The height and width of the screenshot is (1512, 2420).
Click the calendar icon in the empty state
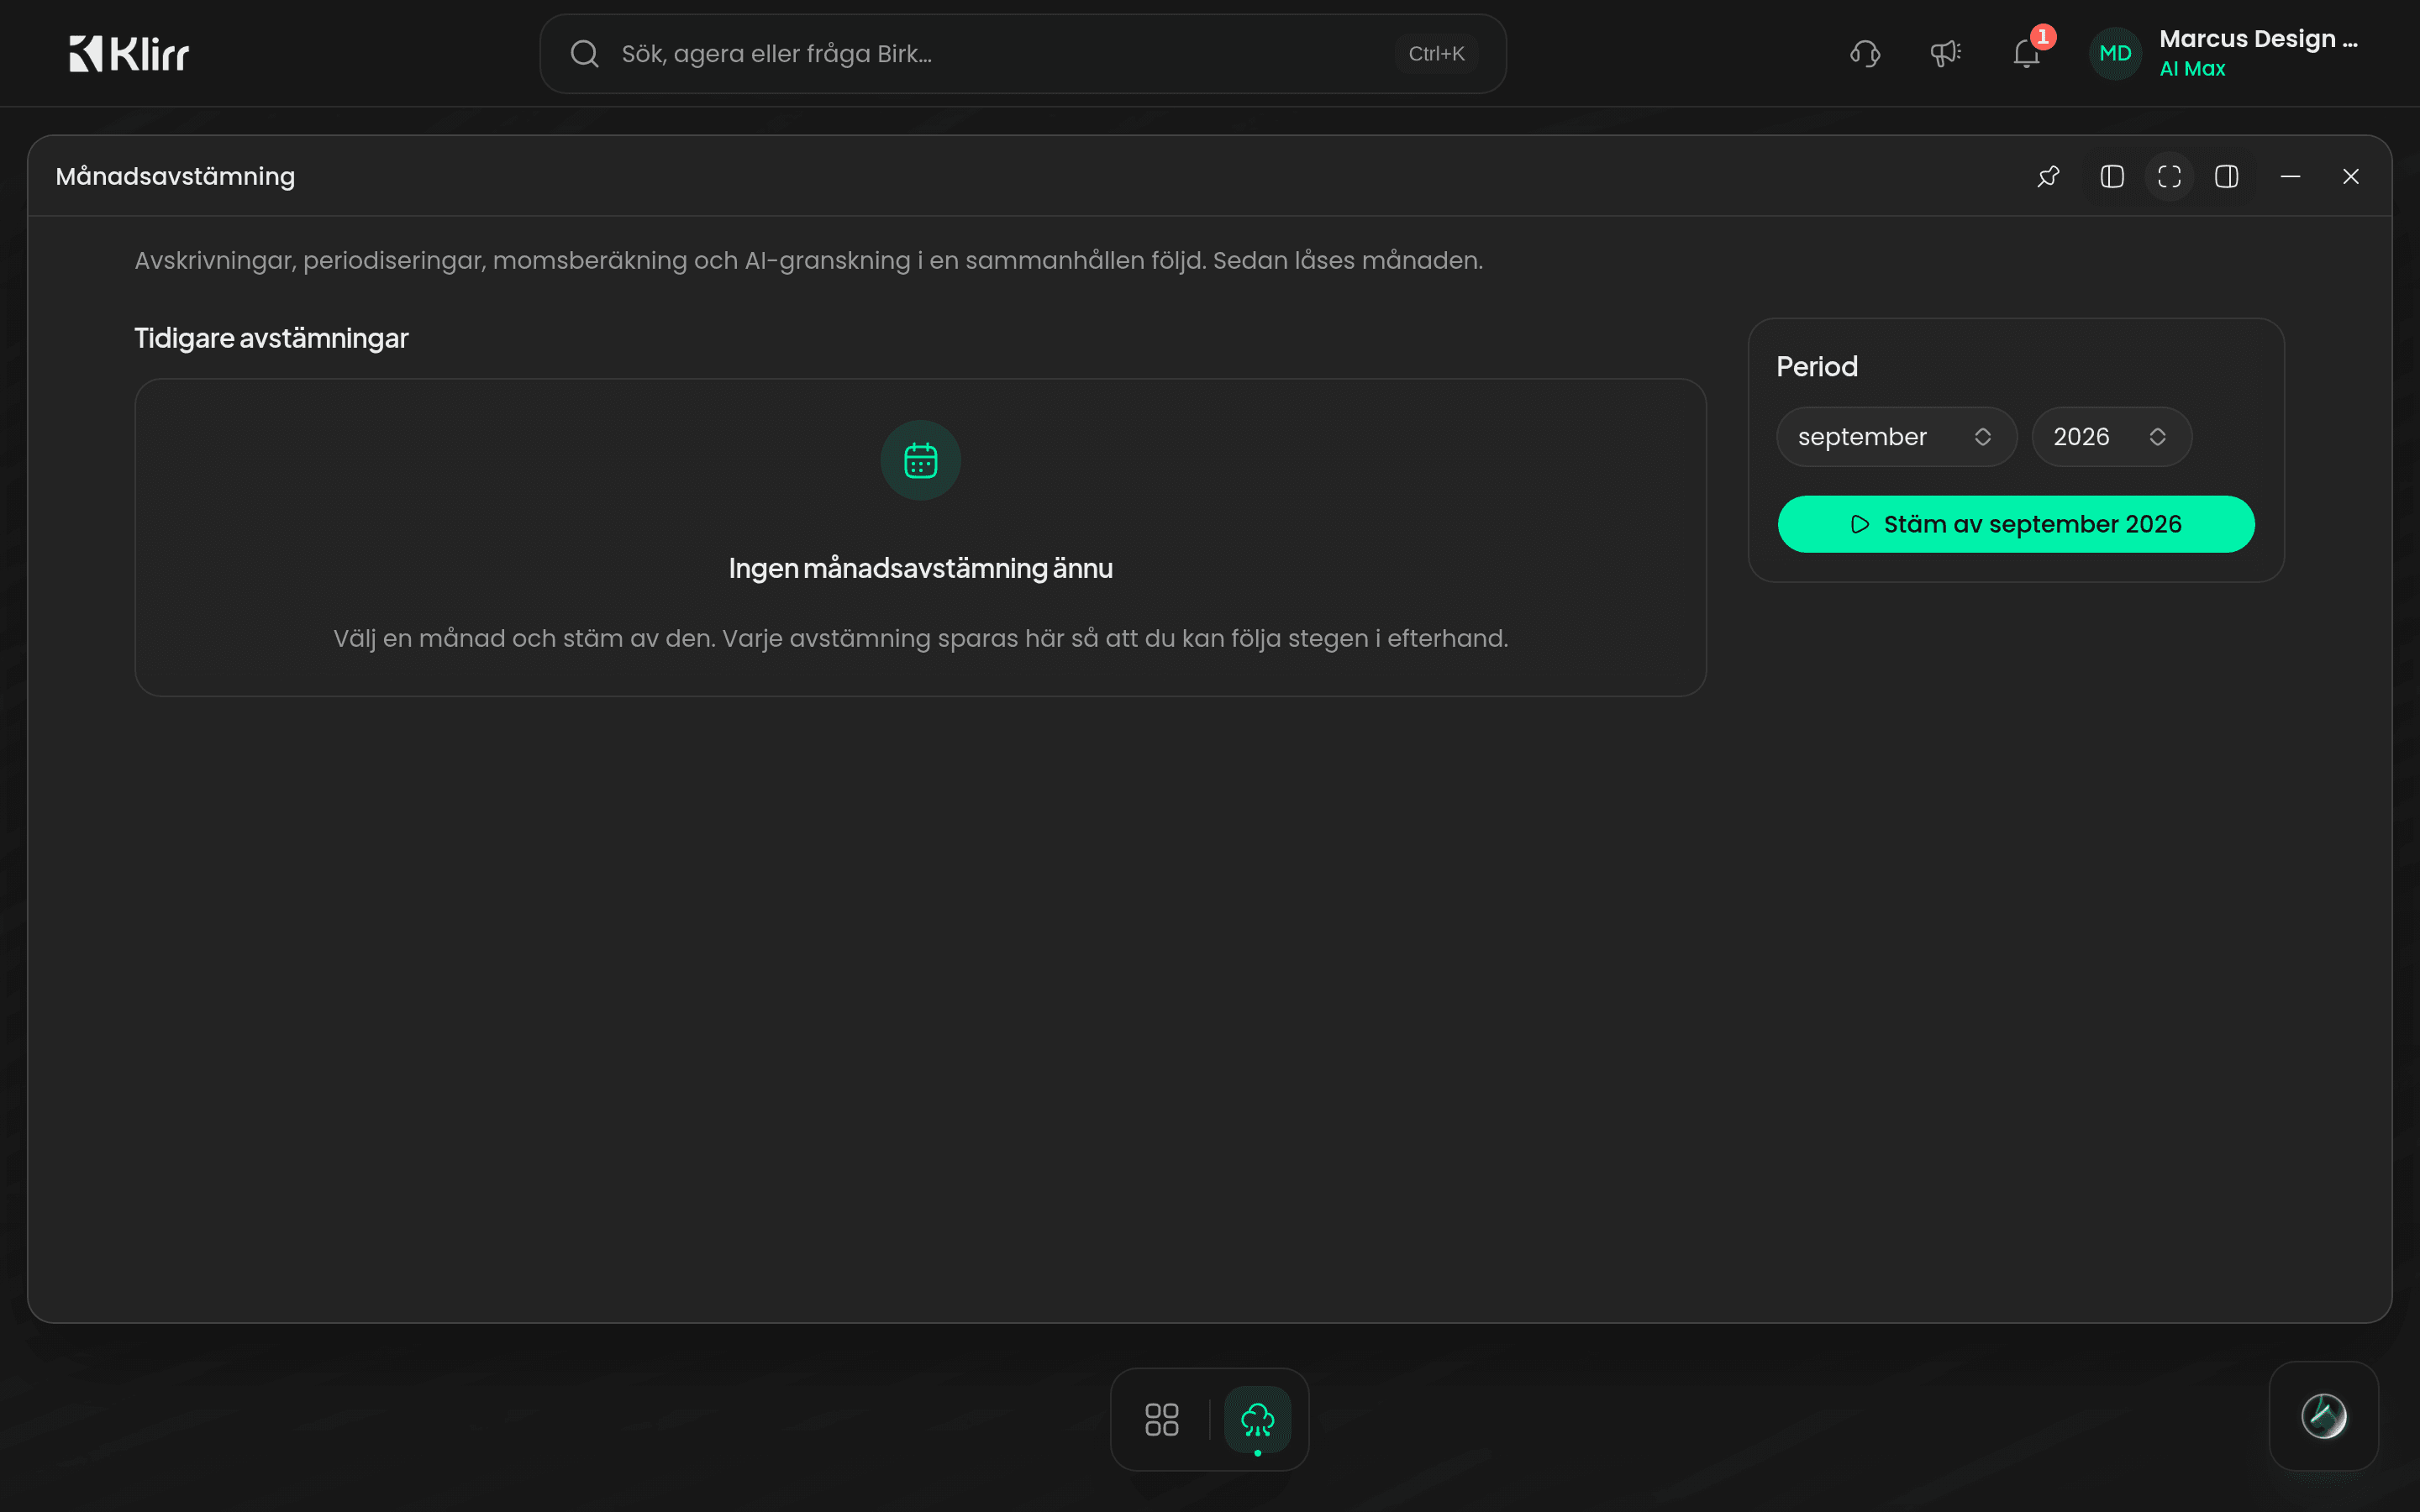pos(921,461)
